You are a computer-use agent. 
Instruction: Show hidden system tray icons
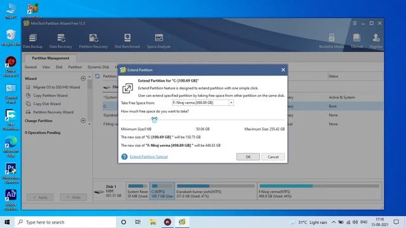point(334,222)
